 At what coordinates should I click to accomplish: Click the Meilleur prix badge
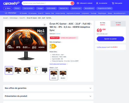coord(55,38)
